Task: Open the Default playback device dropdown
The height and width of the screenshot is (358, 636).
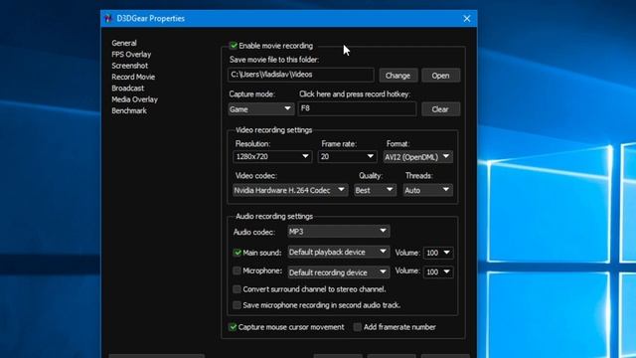Action: [338, 252]
